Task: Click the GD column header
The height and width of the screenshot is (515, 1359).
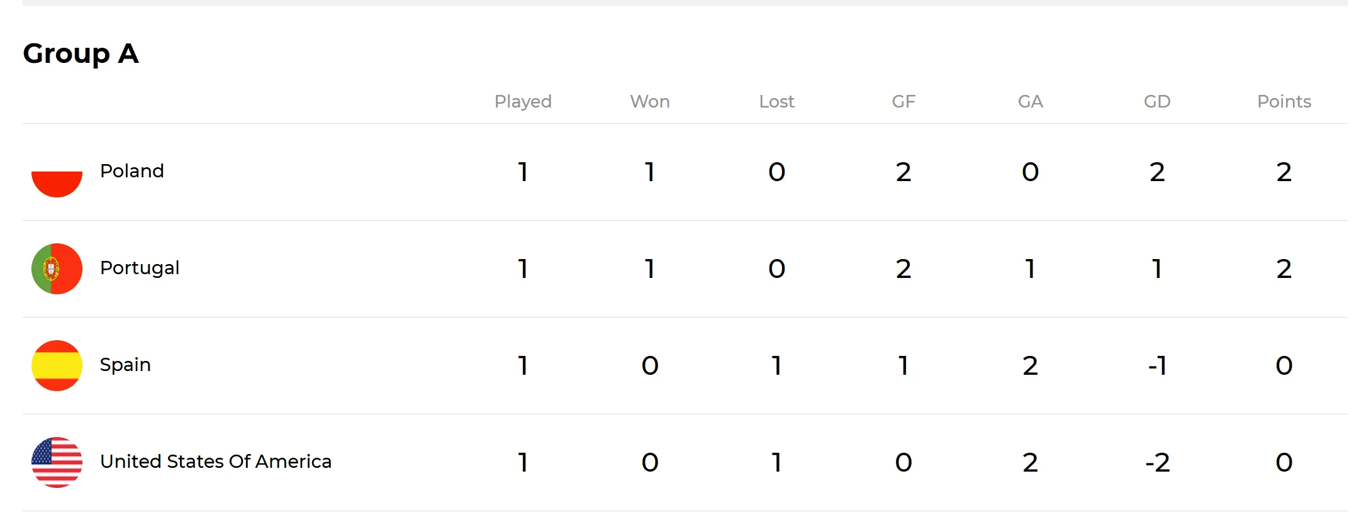Action: click(x=1157, y=102)
